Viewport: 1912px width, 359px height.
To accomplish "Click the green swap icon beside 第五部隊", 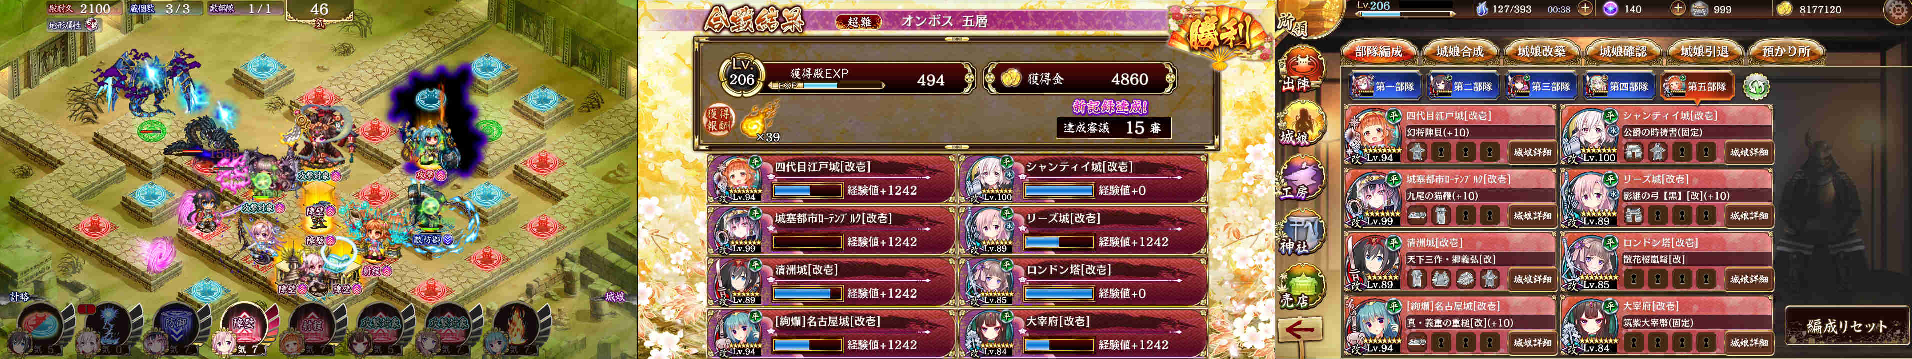I will coord(1756,87).
